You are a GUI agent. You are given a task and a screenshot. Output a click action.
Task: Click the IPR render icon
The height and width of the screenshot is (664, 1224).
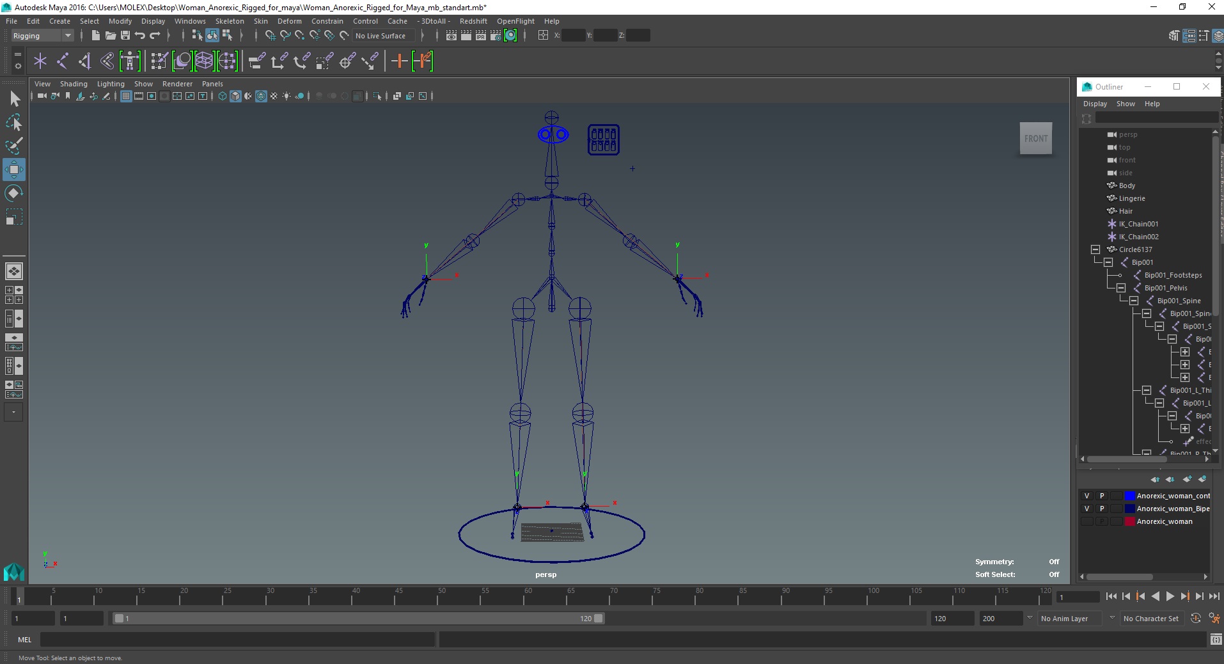click(481, 36)
